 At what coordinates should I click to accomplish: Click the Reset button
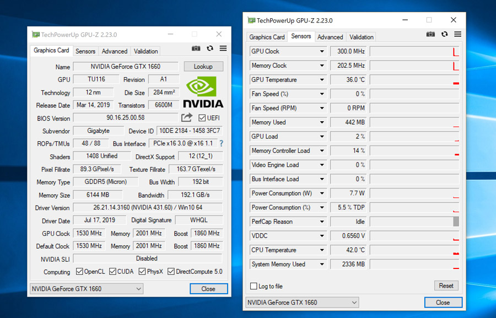tap(446, 285)
